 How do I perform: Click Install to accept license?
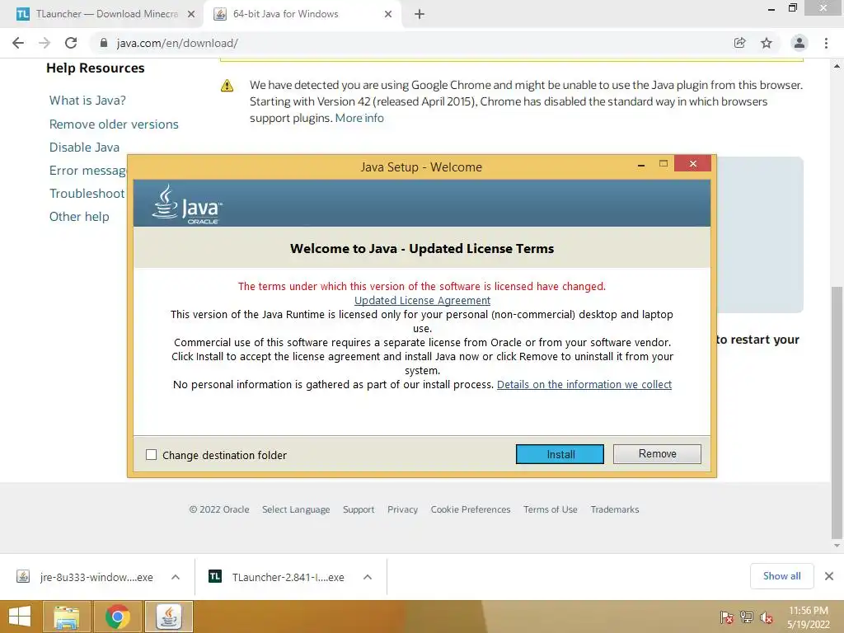coord(560,454)
